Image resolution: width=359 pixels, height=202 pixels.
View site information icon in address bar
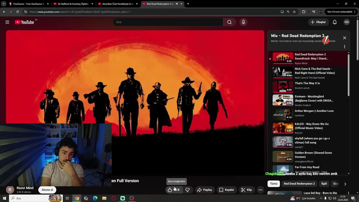pyautogui.click(x=26, y=12)
